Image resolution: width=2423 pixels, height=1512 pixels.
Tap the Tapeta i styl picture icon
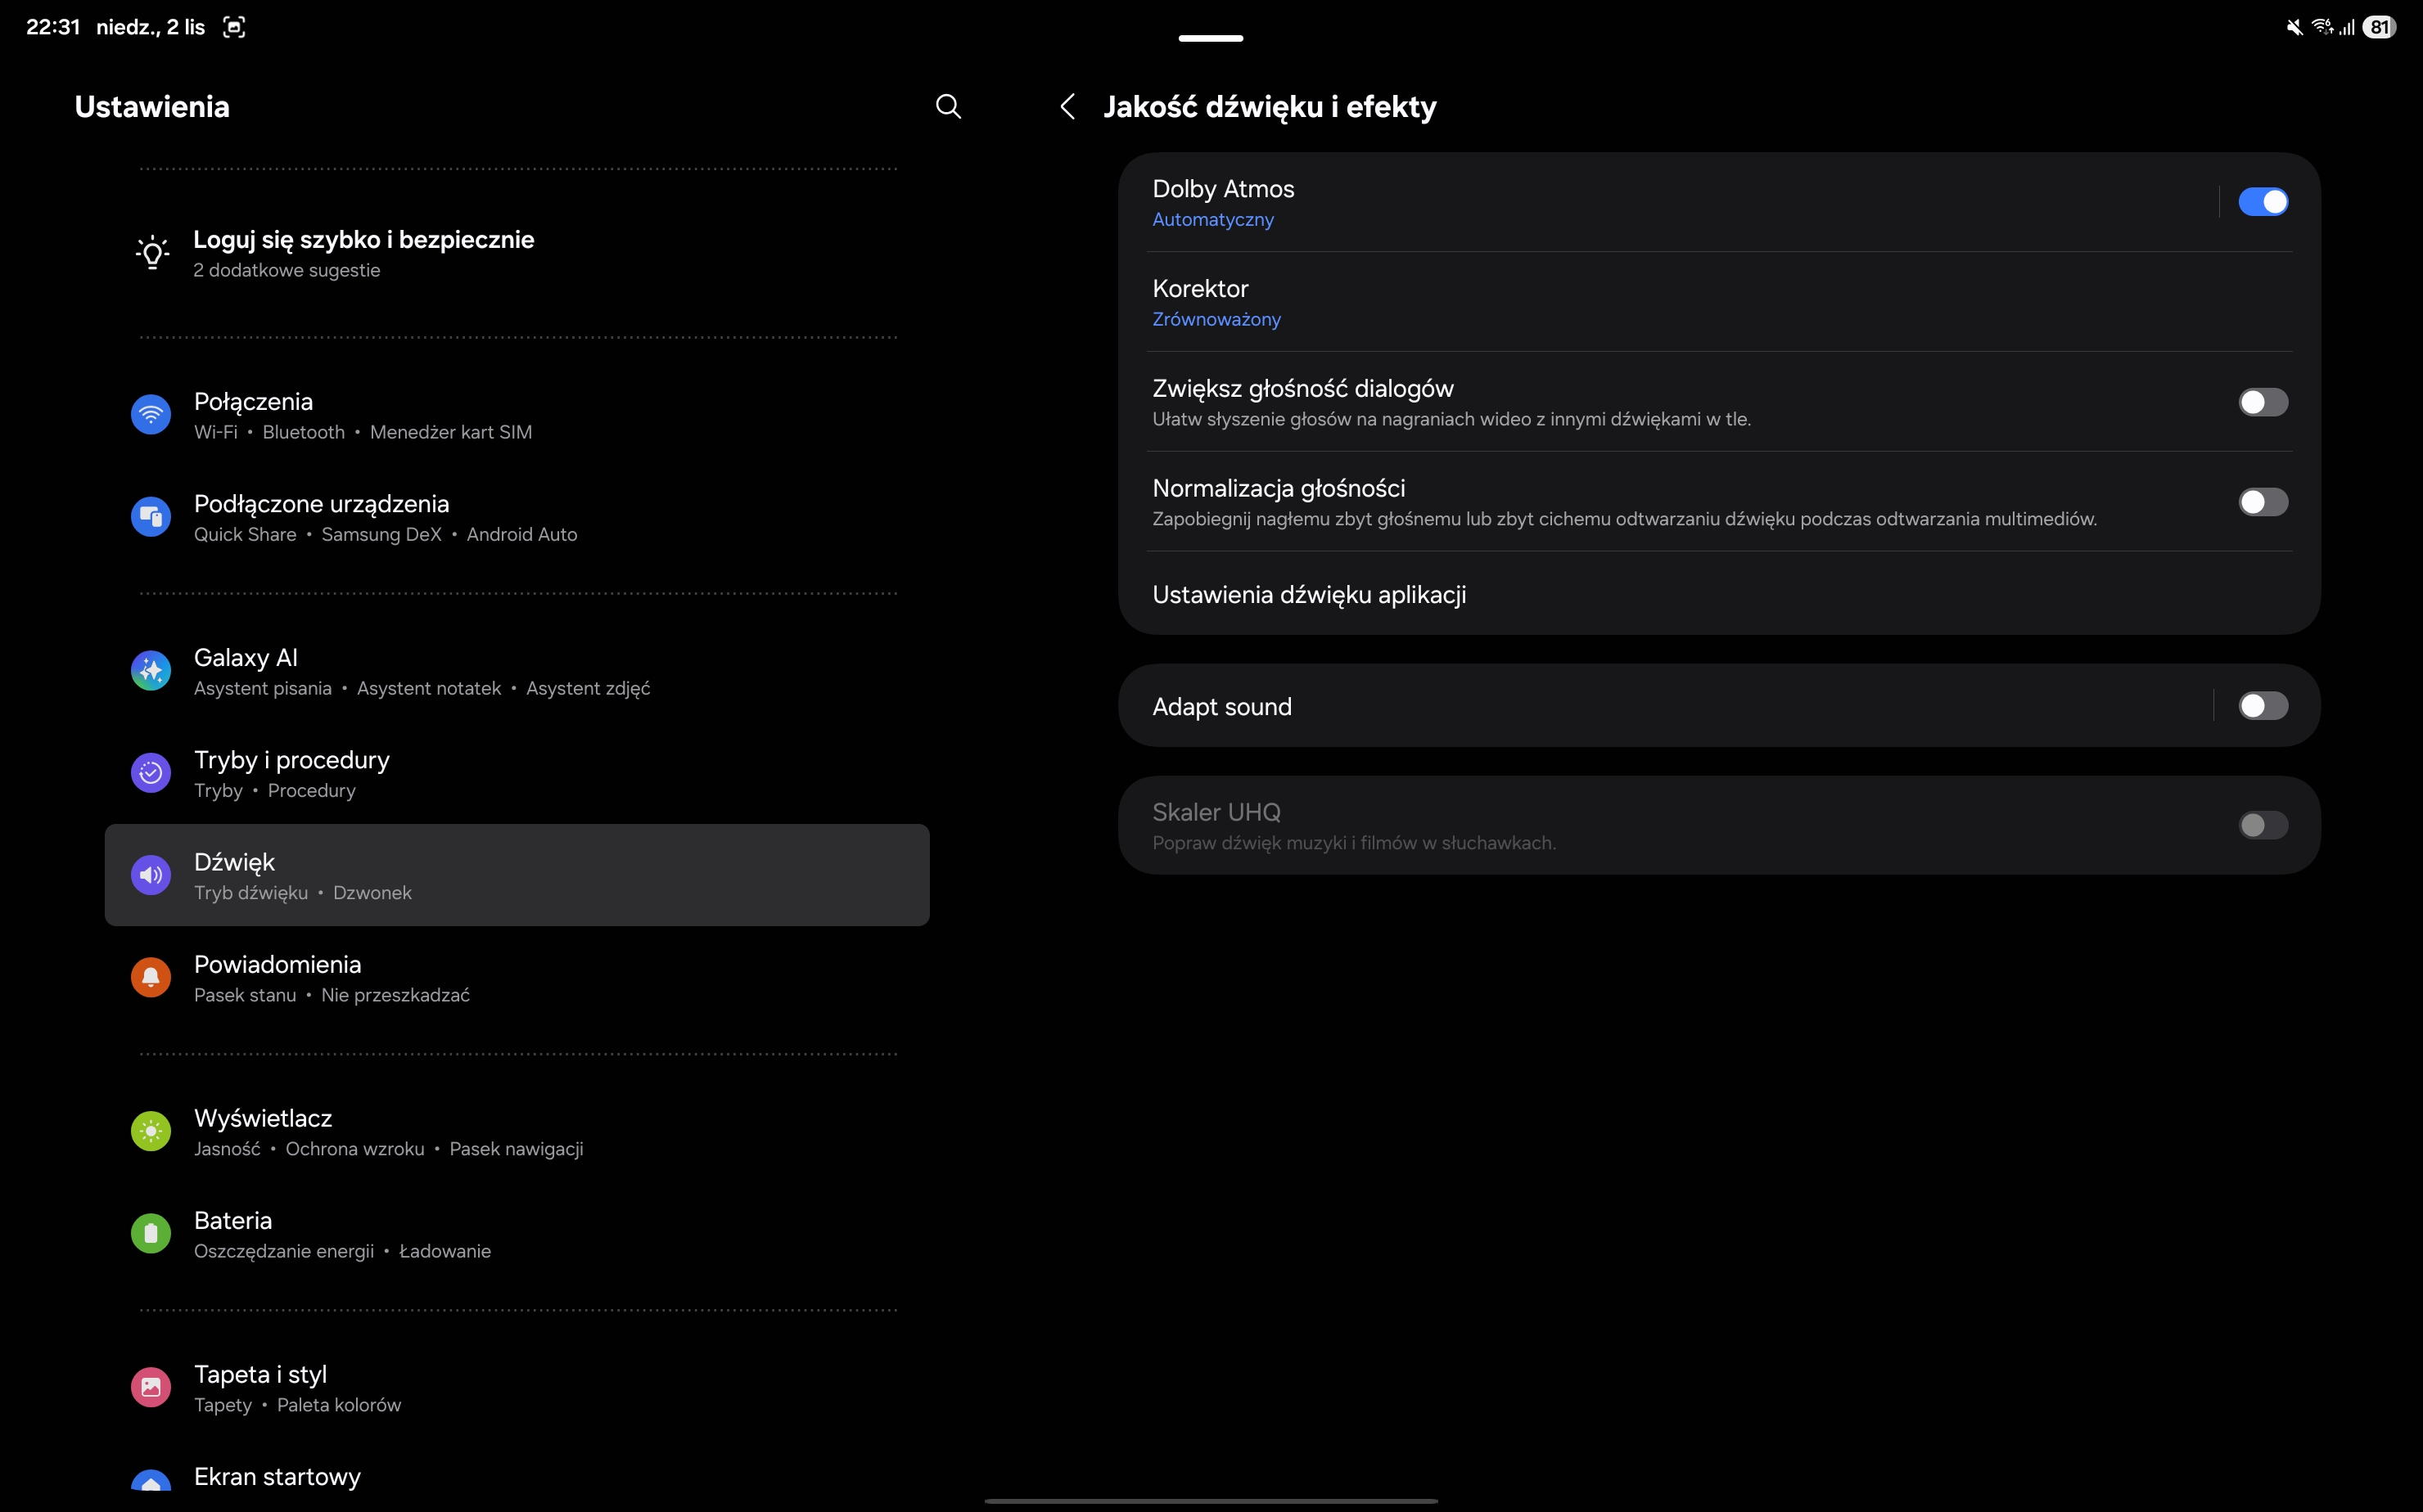pyautogui.click(x=151, y=1387)
